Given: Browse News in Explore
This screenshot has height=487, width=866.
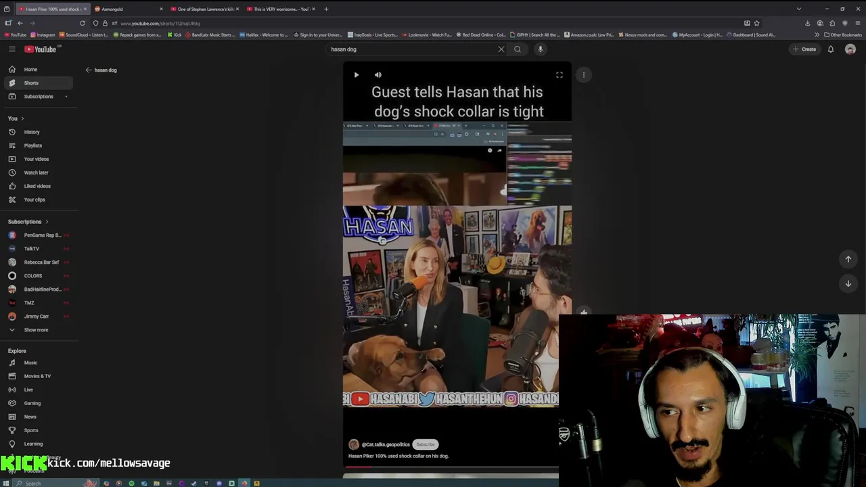Looking at the screenshot, I should point(38,417).
